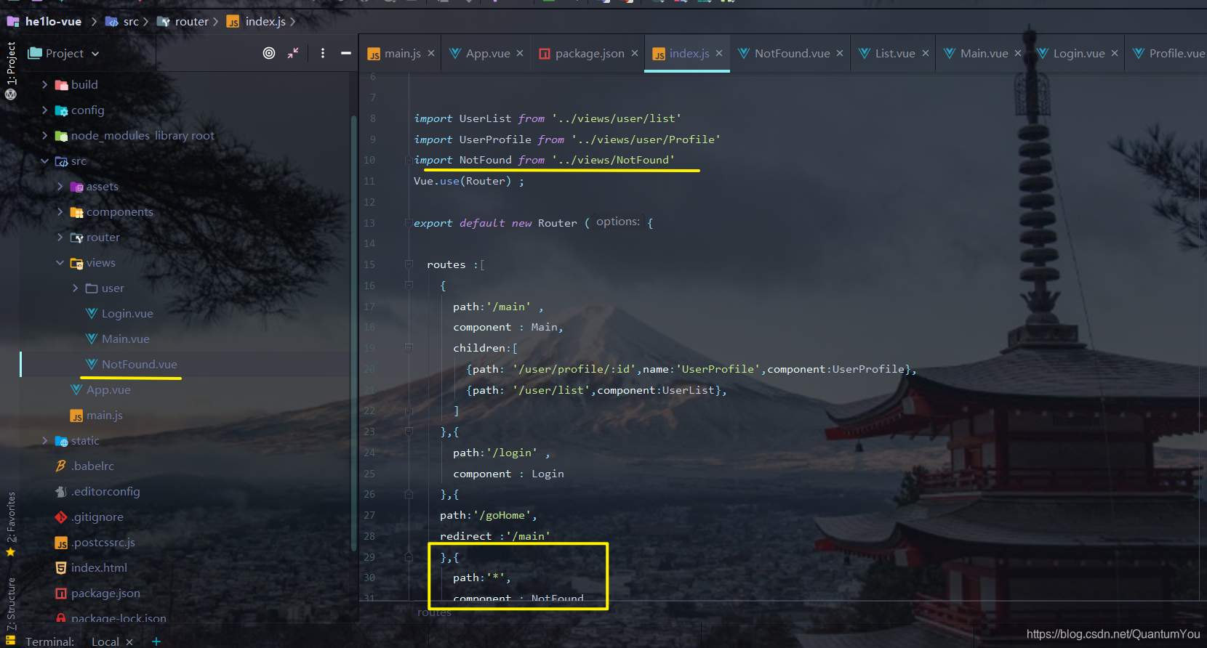Select .gitignore file in tree

97,517
